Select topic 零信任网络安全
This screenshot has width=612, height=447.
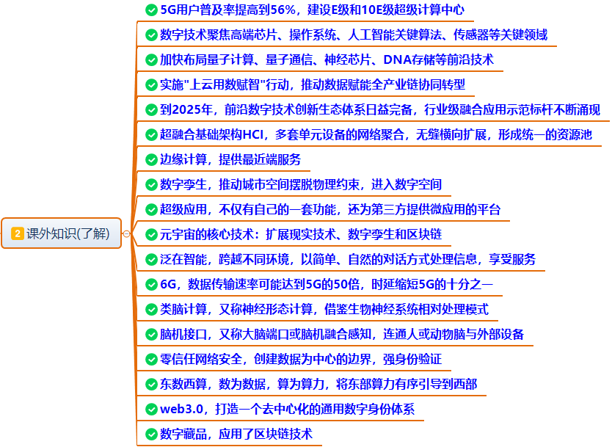[x=301, y=359]
